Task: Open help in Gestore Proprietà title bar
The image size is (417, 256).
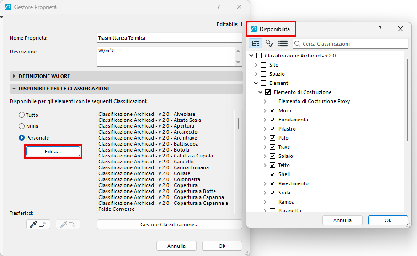Action: (x=219, y=7)
